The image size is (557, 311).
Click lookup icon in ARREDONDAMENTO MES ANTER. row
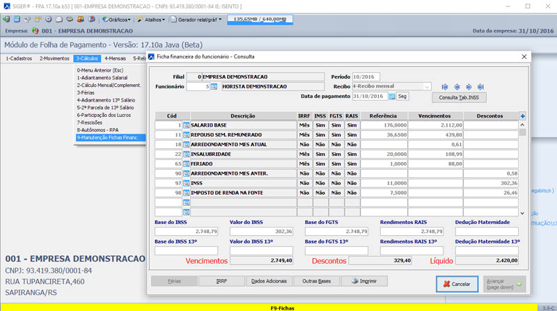point(186,174)
